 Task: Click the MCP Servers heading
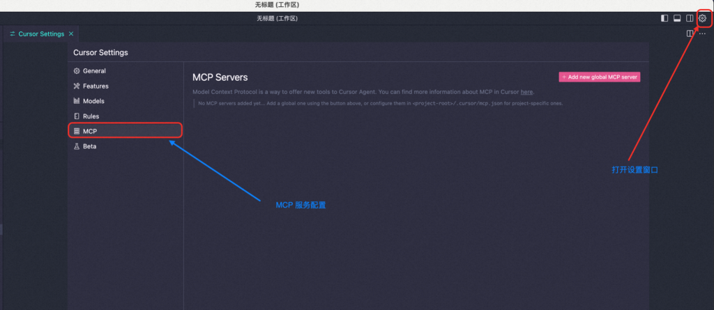220,77
